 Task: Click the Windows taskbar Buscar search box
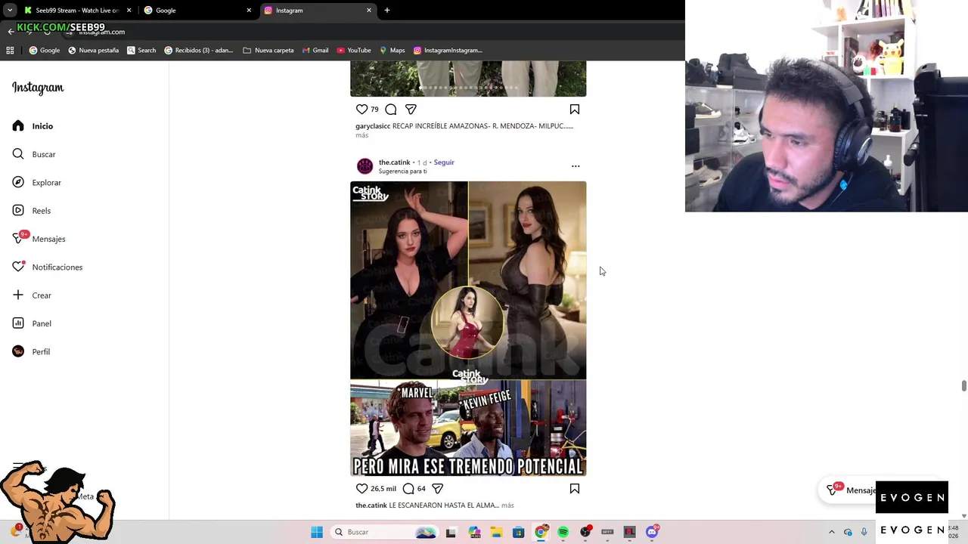[x=384, y=532]
